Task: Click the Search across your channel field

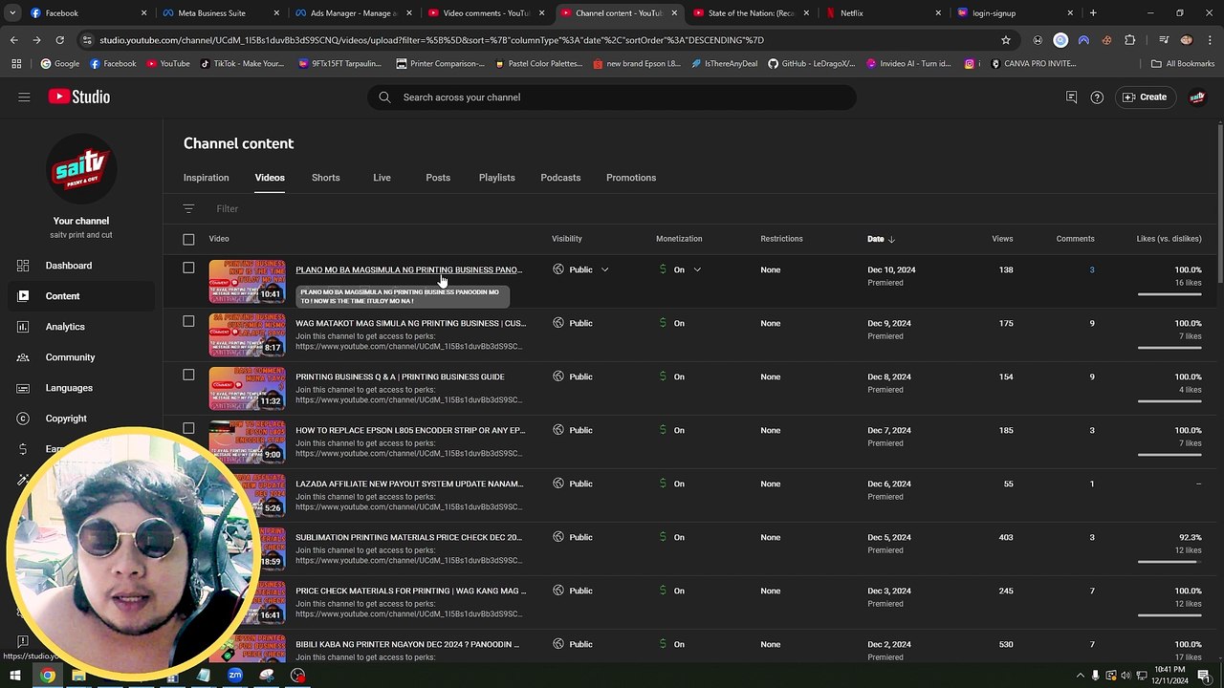Action: pyautogui.click(x=612, y=97)
